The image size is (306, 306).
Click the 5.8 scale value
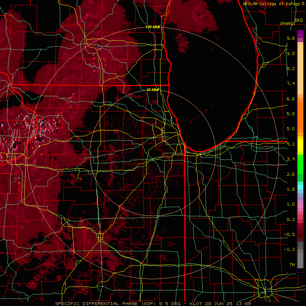291,114
